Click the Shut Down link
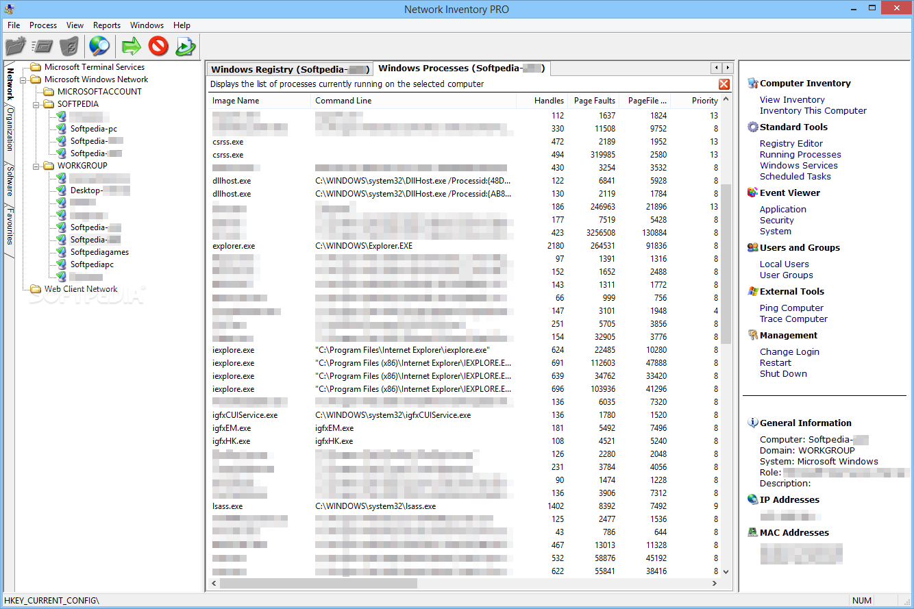Screen dimensions: 914x609 coord(784,374)
